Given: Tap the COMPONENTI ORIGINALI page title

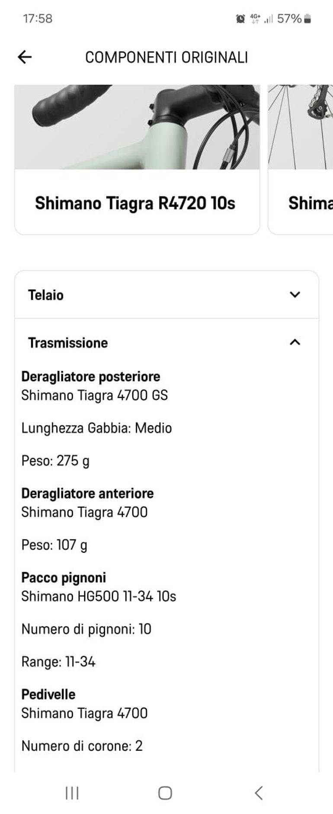Looking at the screenshot, I should [x=166, y=57].
